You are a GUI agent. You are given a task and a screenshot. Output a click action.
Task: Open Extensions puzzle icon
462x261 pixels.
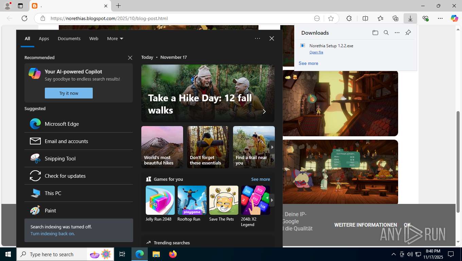pyautogui.click(x=349, y=18)
